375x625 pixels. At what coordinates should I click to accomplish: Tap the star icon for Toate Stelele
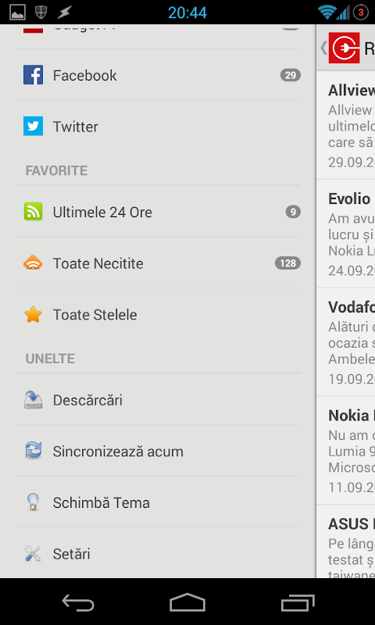coord(33,315)
